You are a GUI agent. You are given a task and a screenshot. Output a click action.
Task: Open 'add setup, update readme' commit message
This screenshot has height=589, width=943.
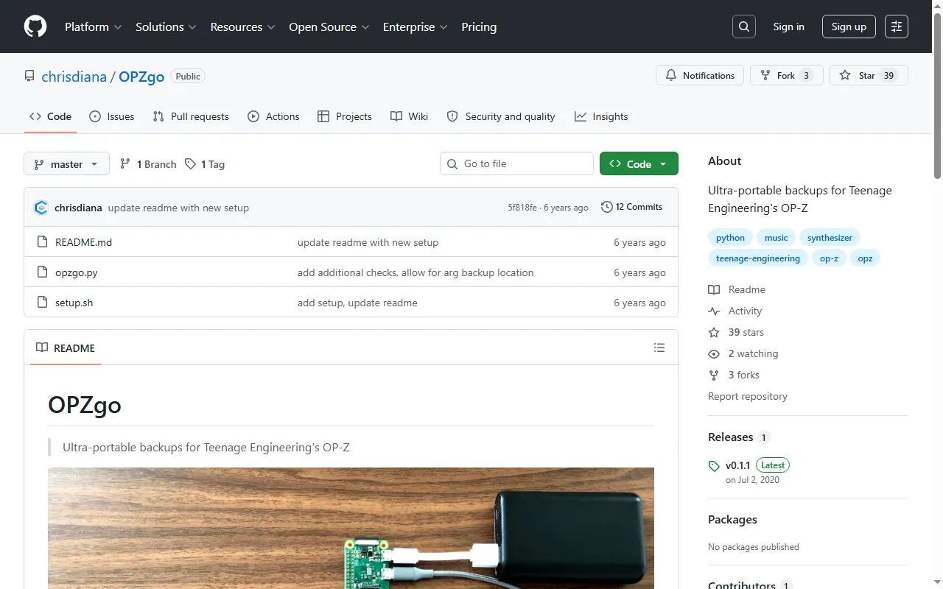357,303
